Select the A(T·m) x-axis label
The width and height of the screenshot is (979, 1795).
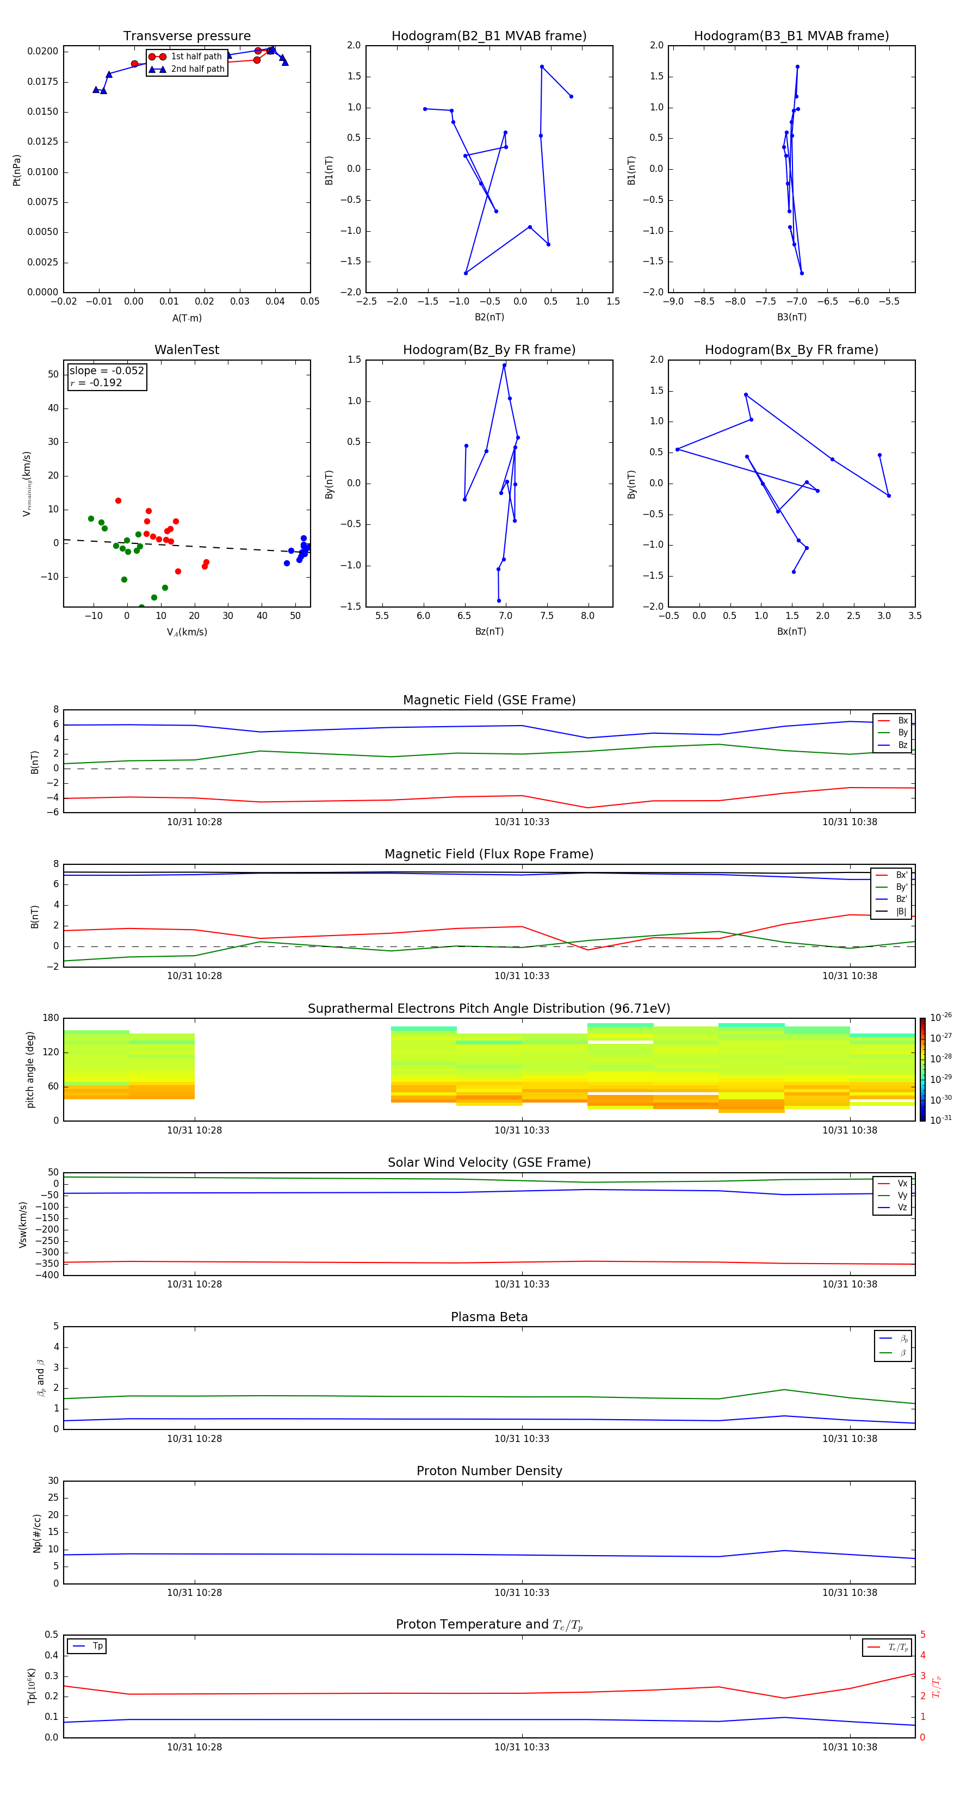point(187,318)
